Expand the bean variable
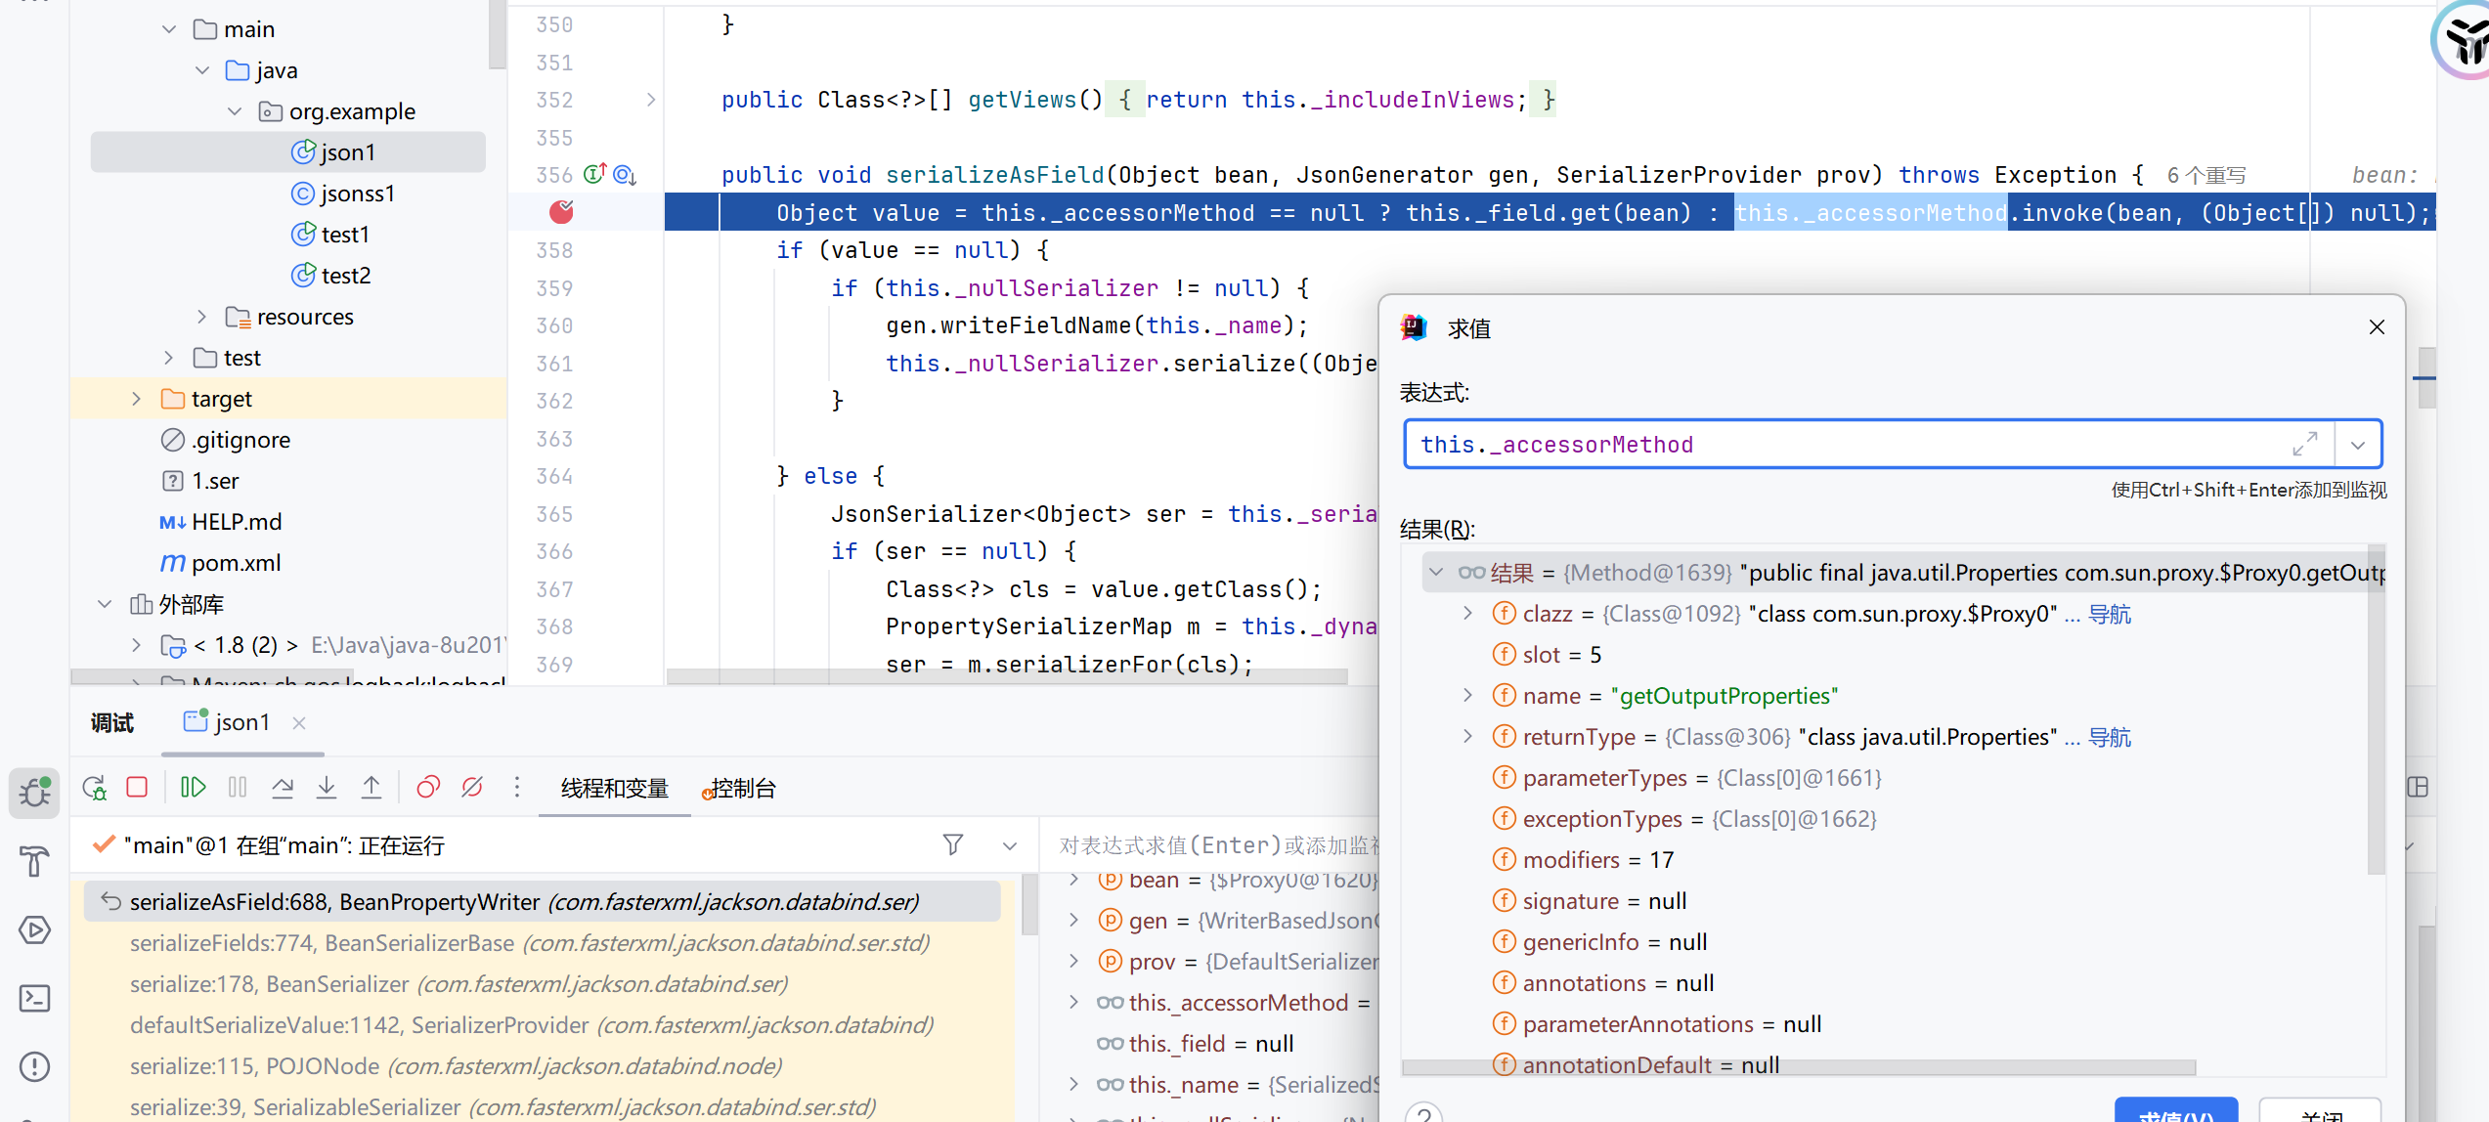 coord(1074,880)
